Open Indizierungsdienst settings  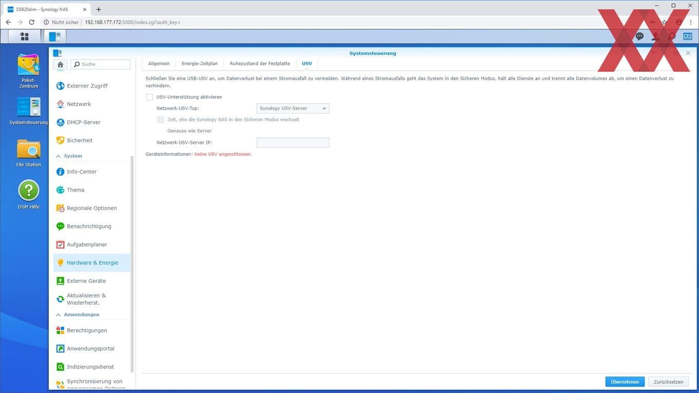click(x=91, y=367)
